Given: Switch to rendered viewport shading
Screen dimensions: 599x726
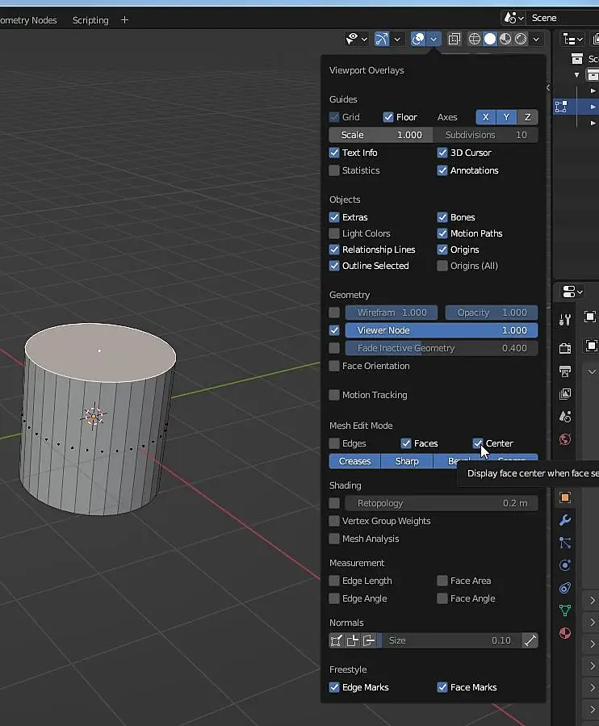Looking at the screenshot, I should [x=521, y=39].
